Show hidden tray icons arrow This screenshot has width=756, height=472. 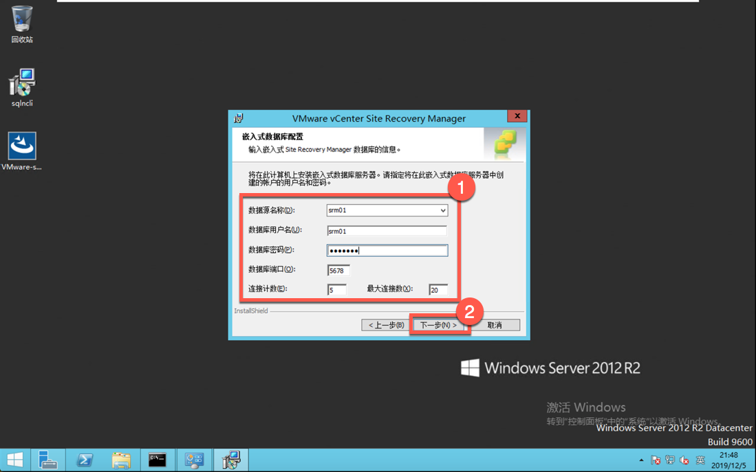click(x=641, y=460)
